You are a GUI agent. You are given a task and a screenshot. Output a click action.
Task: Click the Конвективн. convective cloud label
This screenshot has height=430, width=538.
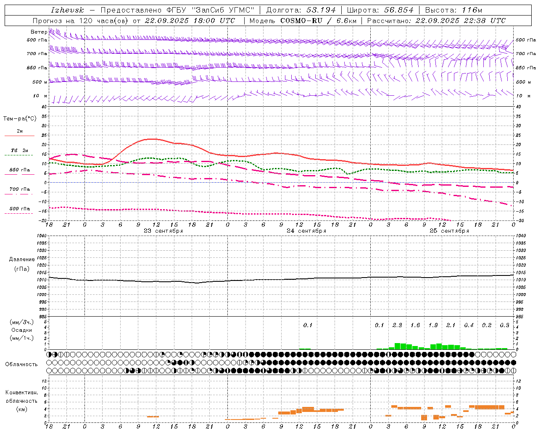point(21,393)
